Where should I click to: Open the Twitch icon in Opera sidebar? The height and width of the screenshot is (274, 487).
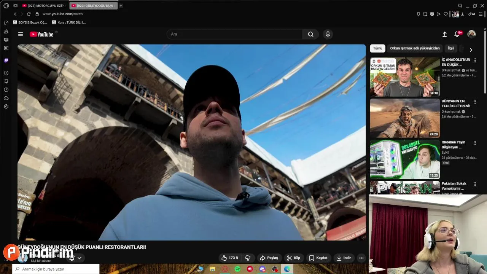(x=6, y=61)
